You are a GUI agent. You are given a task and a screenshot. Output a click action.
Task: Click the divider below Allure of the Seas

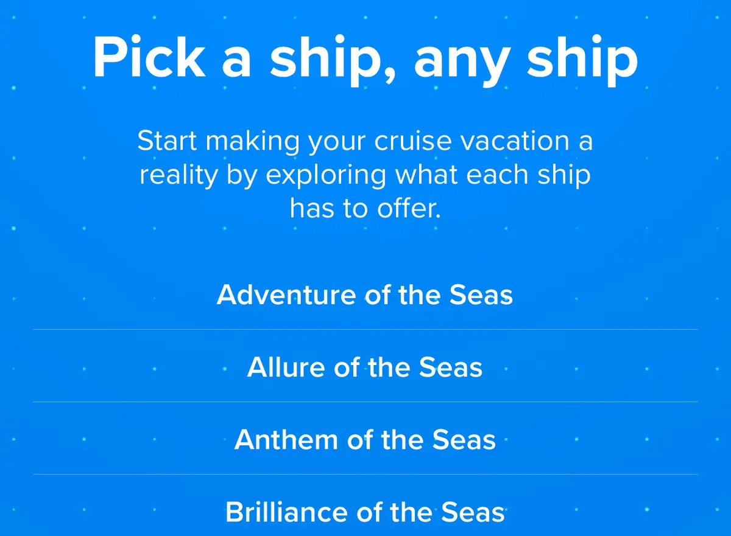365,402
